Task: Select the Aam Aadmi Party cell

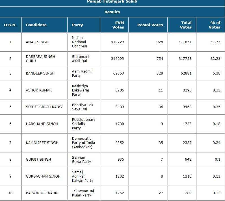Action: coord(82,73)
